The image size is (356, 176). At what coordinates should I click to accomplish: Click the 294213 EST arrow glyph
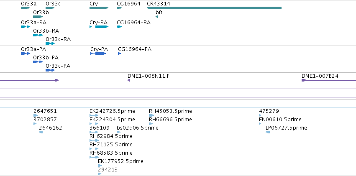point(100,174)
